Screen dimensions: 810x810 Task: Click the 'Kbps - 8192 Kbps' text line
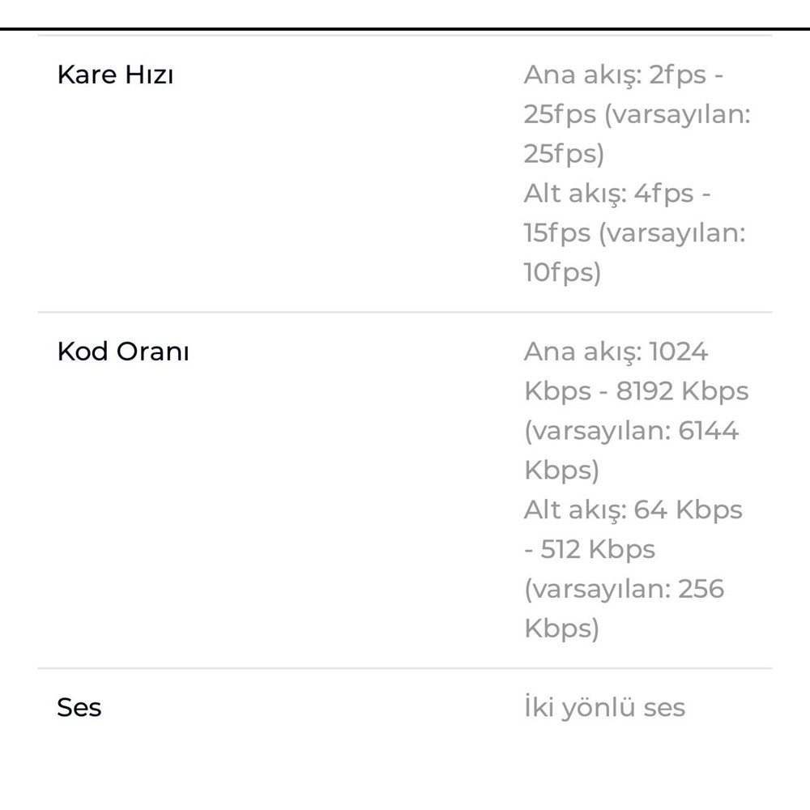point(636,391)
